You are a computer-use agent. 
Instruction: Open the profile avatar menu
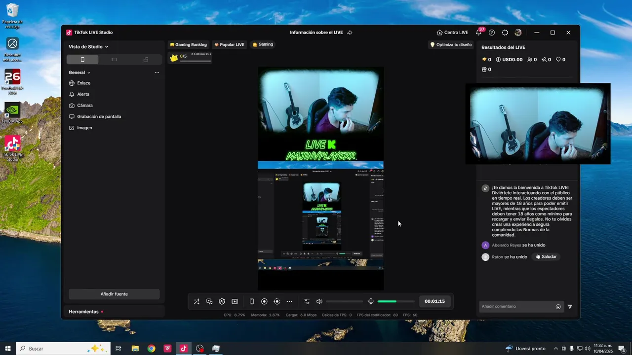[x=518, y=33]
